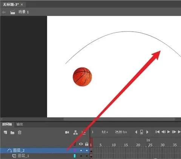Step forward one frame
The width and height of the screenshot is (181, 159).
tap(174, 132)
